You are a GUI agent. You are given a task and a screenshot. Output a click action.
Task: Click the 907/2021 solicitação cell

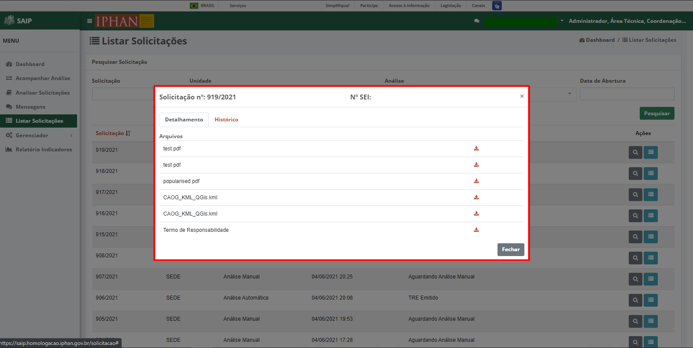pos(107,277)
